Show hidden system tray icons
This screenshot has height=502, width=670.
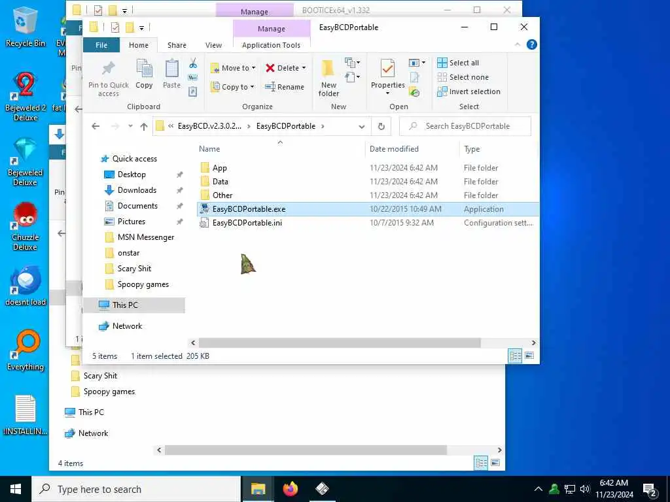(x=538, y=489)
